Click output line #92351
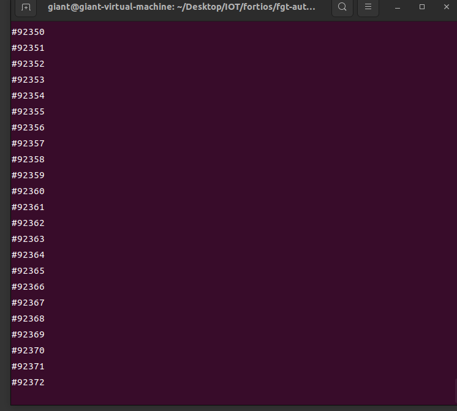457x411 pixels. 28,48
